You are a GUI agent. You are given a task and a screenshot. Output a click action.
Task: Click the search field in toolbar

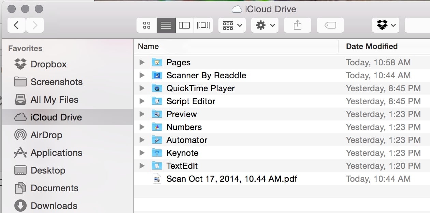pos(417,25)
